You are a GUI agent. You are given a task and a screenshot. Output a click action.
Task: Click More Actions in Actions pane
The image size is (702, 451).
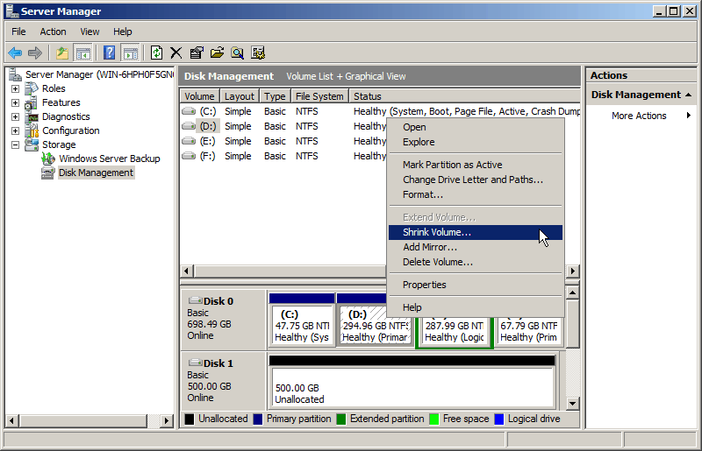(x=639, y=116)
